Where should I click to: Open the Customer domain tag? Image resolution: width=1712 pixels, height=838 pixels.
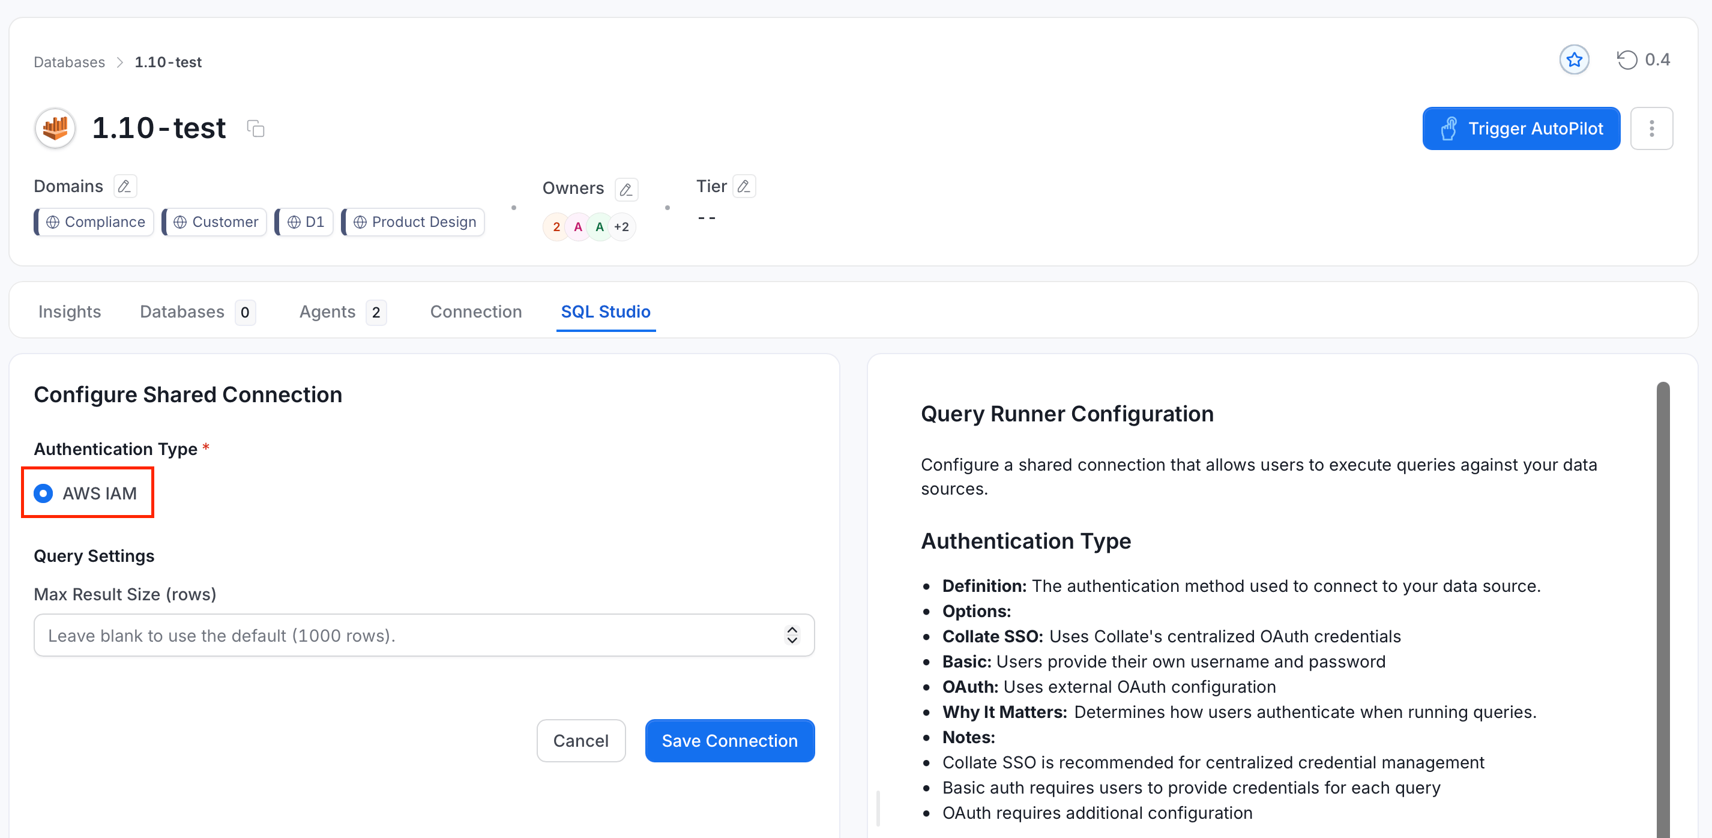(x=215, y=222)
